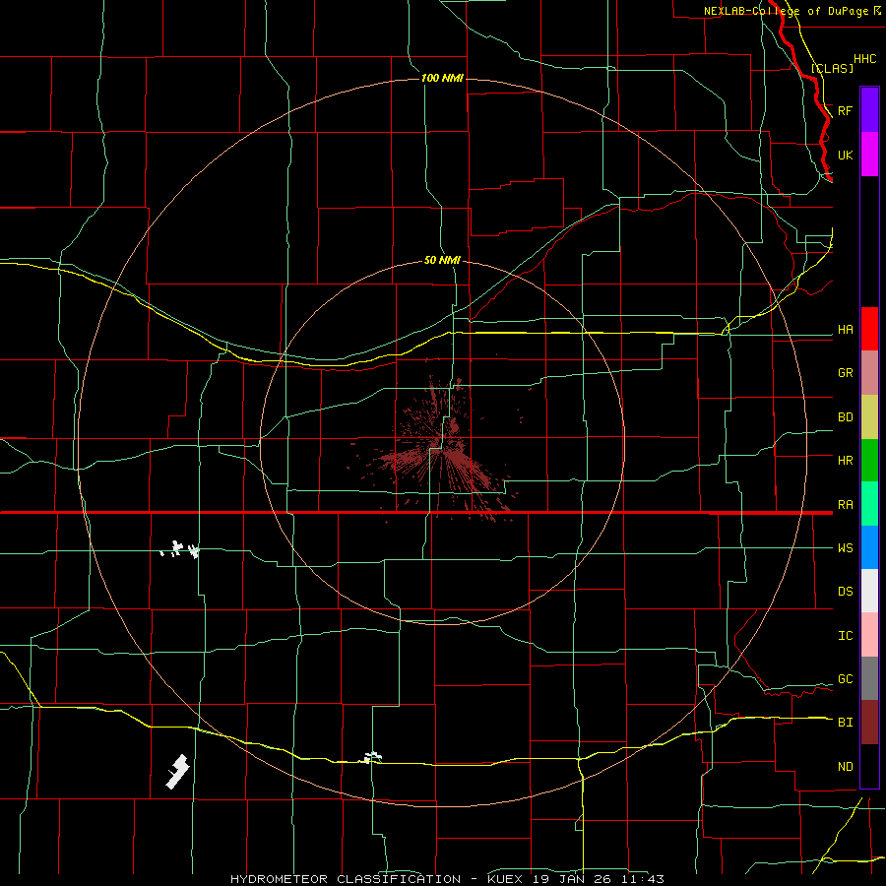
Task: Select the BI legend label
Action: pyautogui.click(x=845, y=723)
